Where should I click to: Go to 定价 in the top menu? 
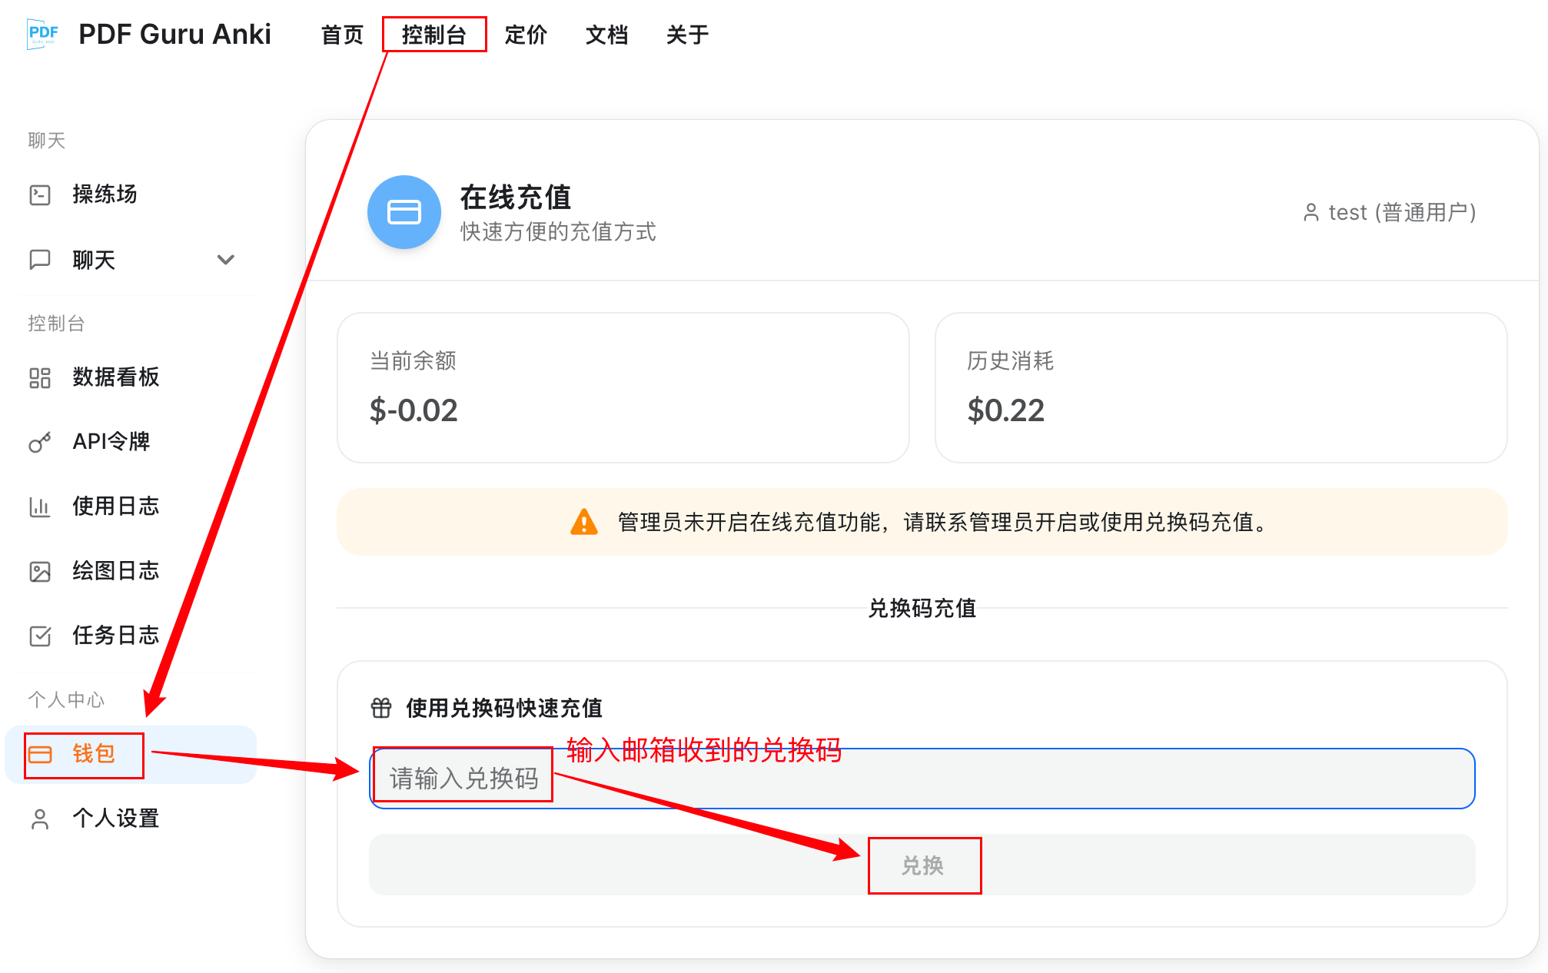(526, 35)
